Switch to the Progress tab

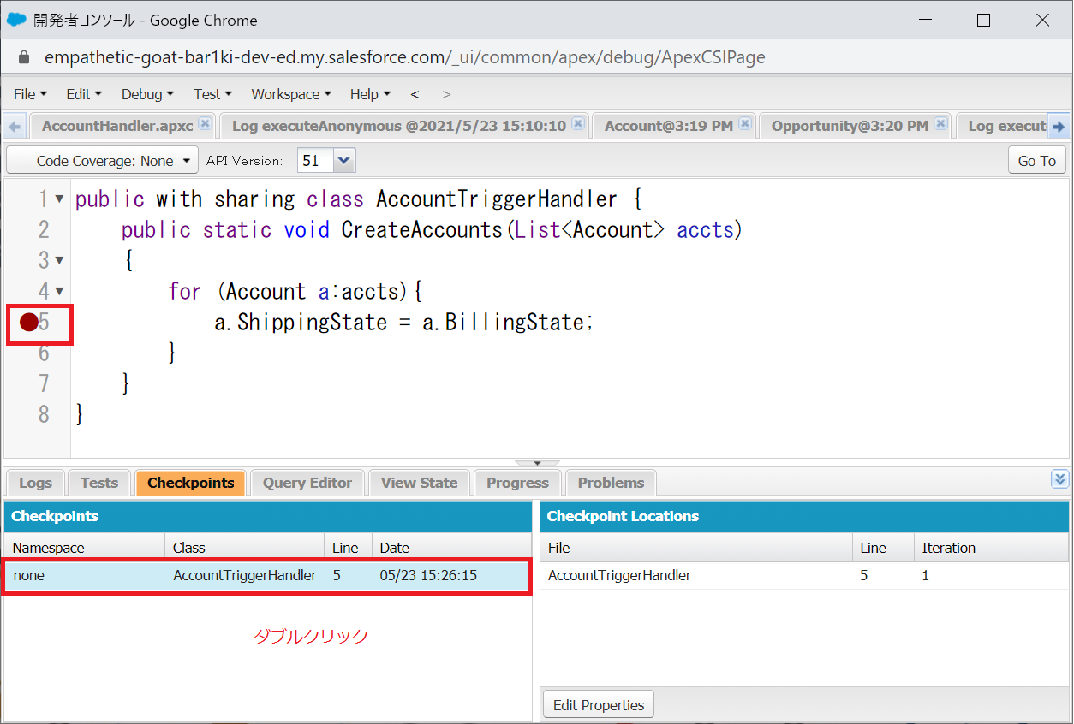[517, 483]
